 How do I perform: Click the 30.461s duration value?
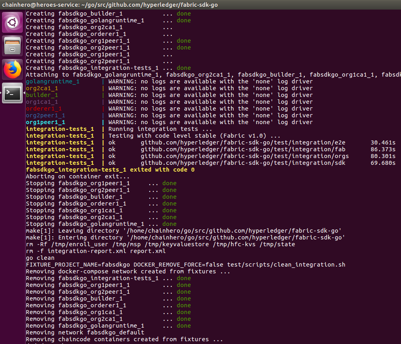point(383,142)
